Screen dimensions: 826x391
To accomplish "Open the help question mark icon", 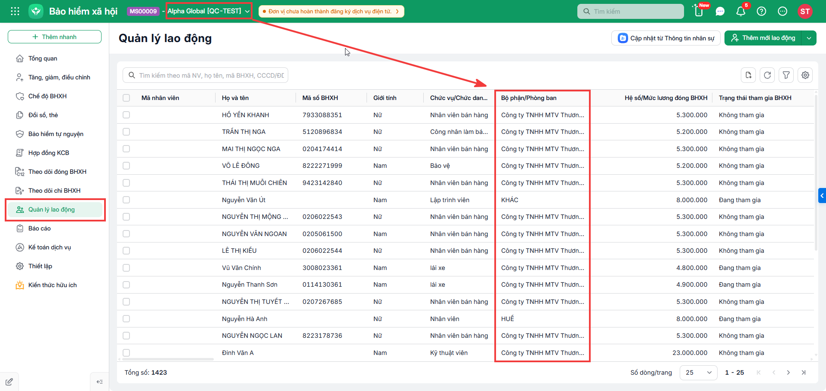I will click(761, 12).
